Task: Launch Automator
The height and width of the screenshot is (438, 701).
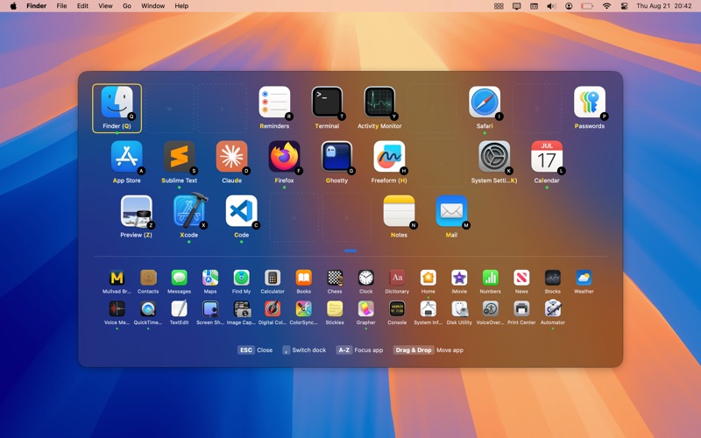Action: click(x=553, y=309)
